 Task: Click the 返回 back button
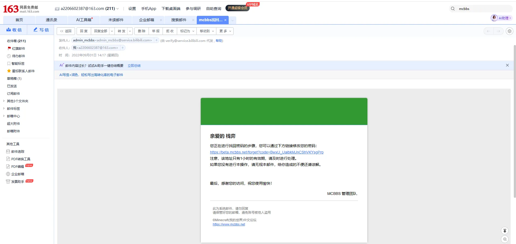[x=66, y=31]
